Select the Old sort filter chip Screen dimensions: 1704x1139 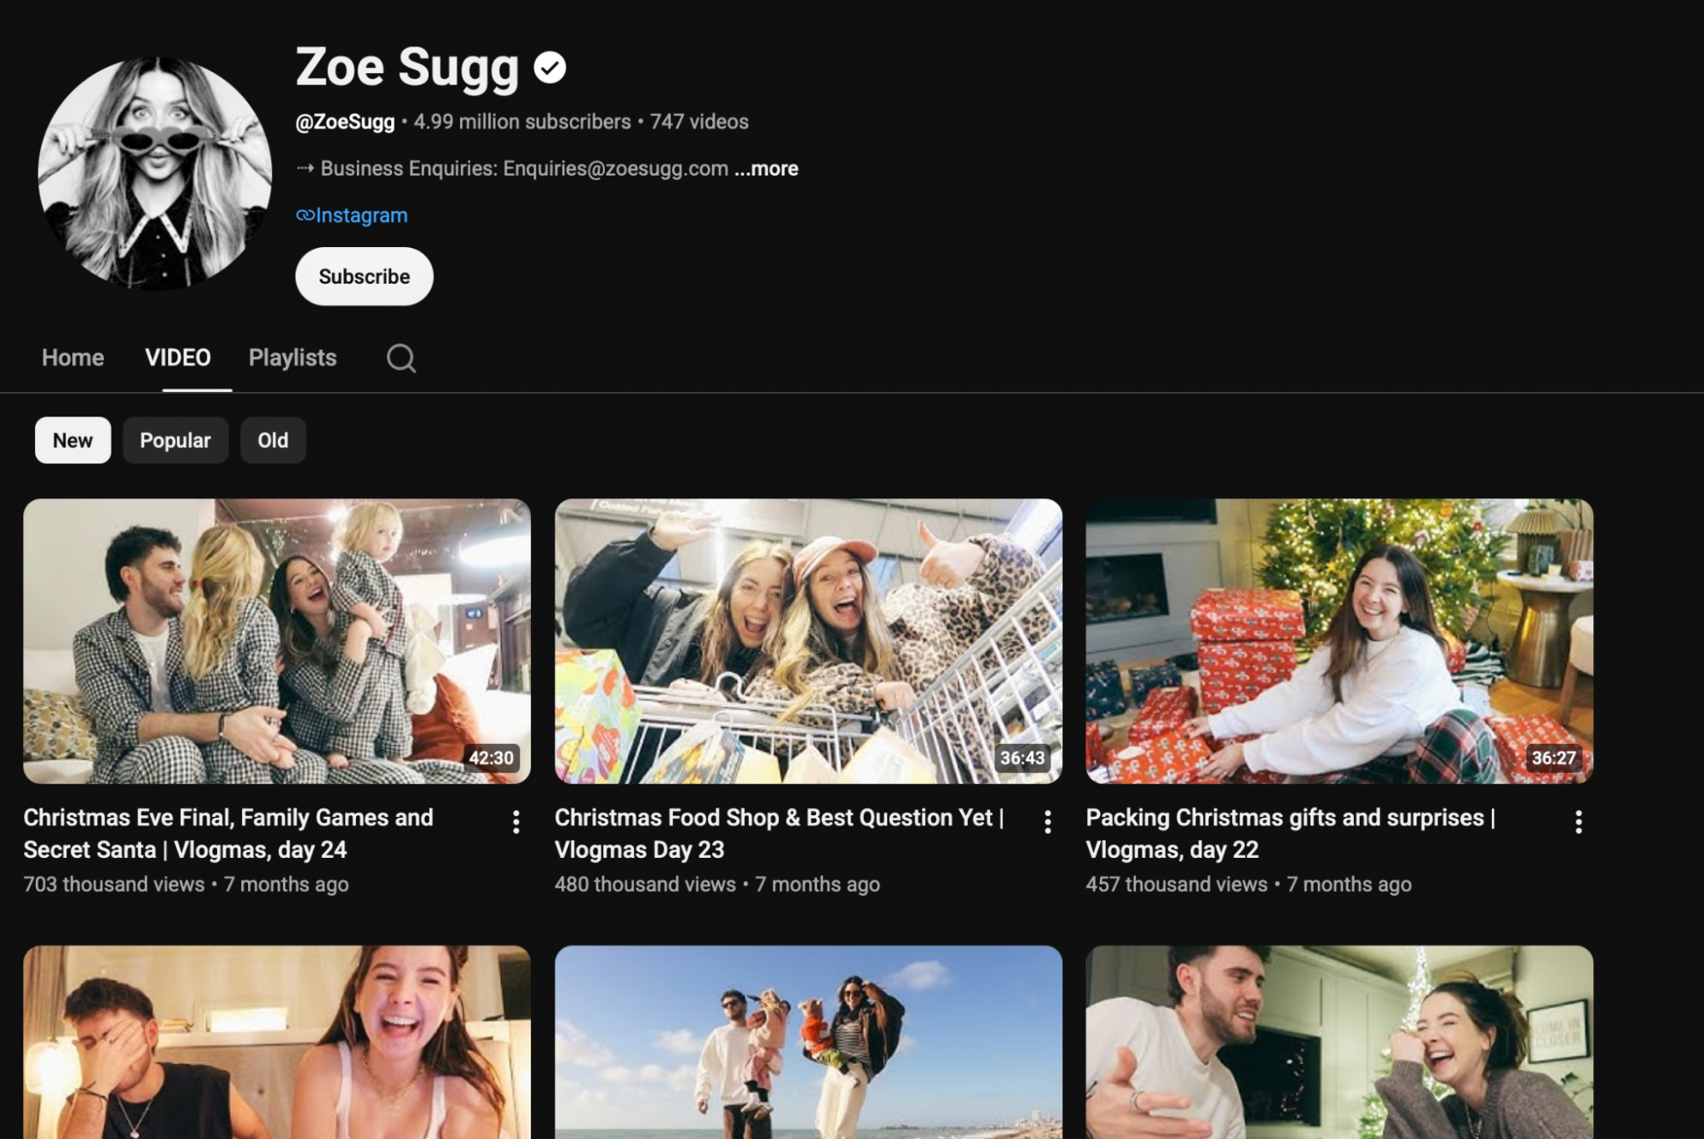273,440
